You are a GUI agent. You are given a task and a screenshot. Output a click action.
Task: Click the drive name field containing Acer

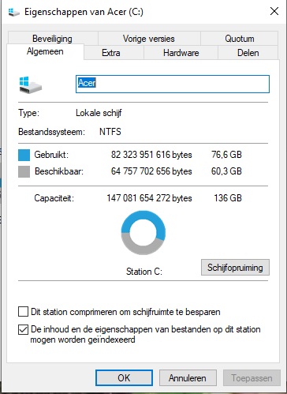[173, 84]
